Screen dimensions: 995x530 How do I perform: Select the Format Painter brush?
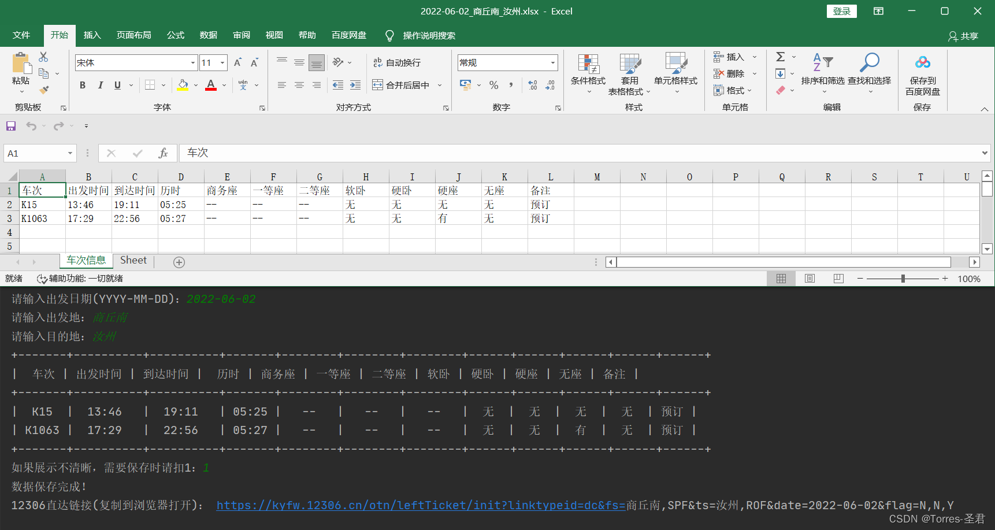click(43, 90)
